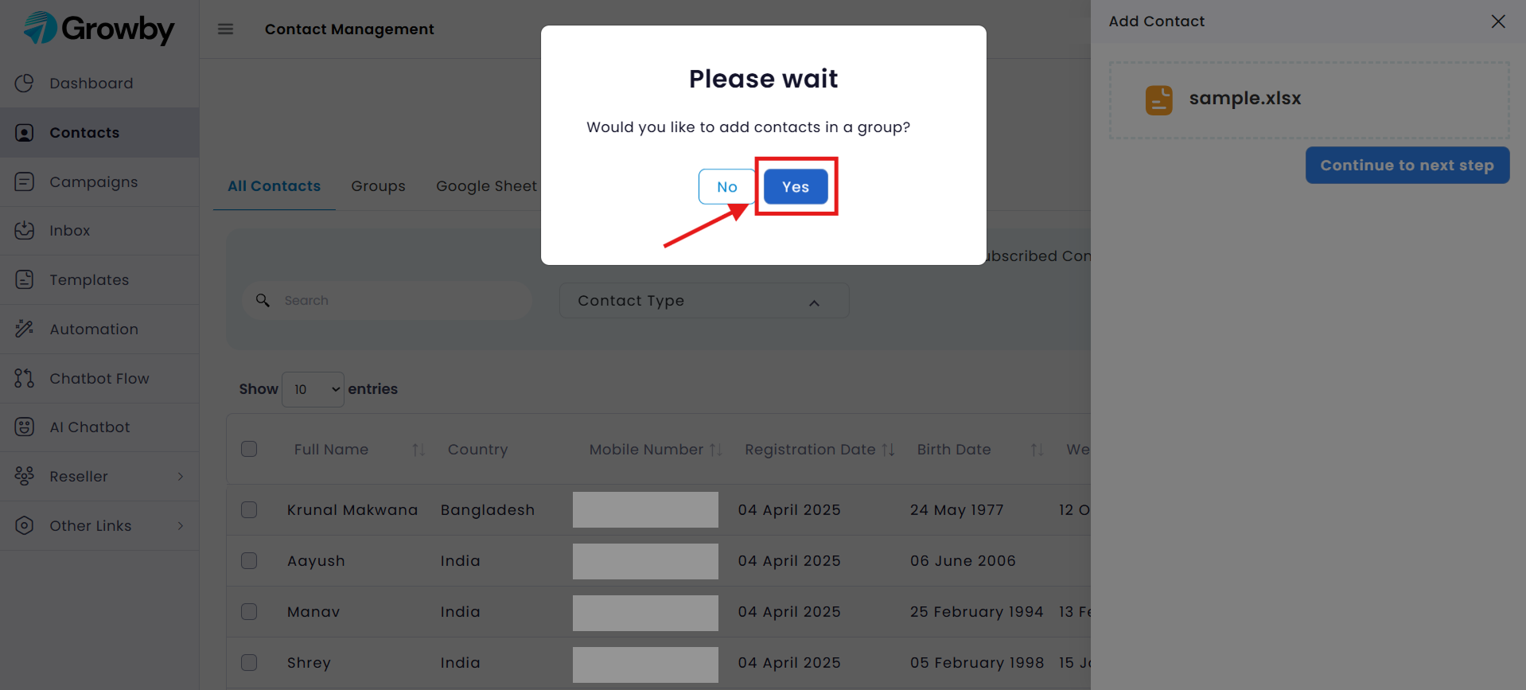Click the sample.xlsx file icon

tap(1159, 100)
